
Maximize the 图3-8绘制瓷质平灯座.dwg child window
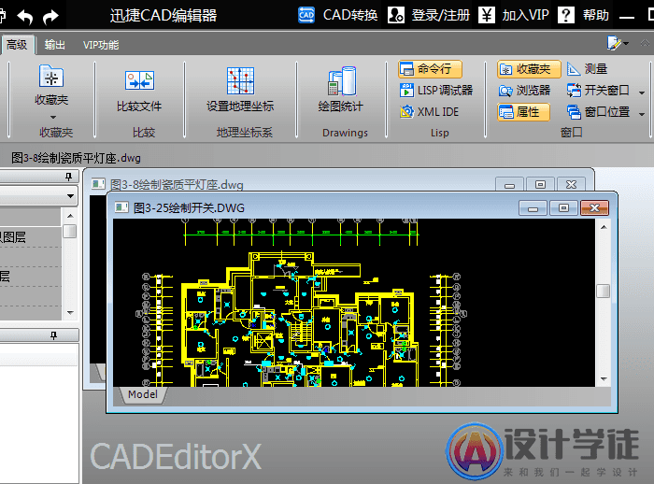pyautogui.click(x=540, y=185)
